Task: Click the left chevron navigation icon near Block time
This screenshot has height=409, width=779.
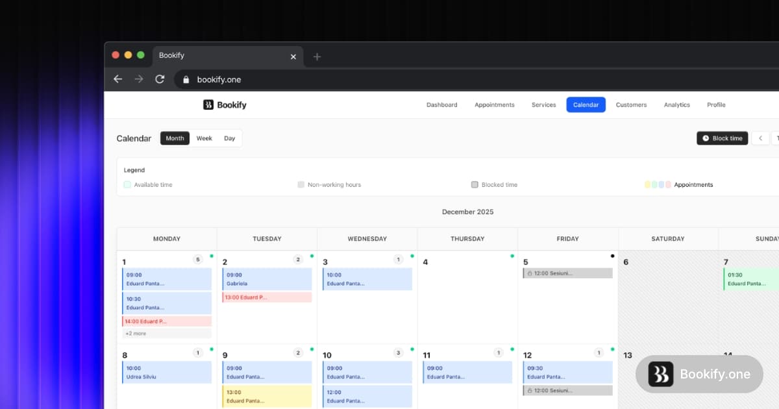Action: pos(760,138)
